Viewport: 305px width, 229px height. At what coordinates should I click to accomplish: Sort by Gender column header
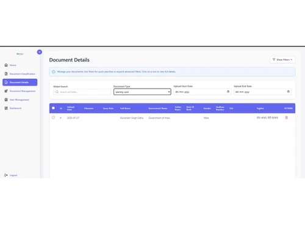click(207, 108)
